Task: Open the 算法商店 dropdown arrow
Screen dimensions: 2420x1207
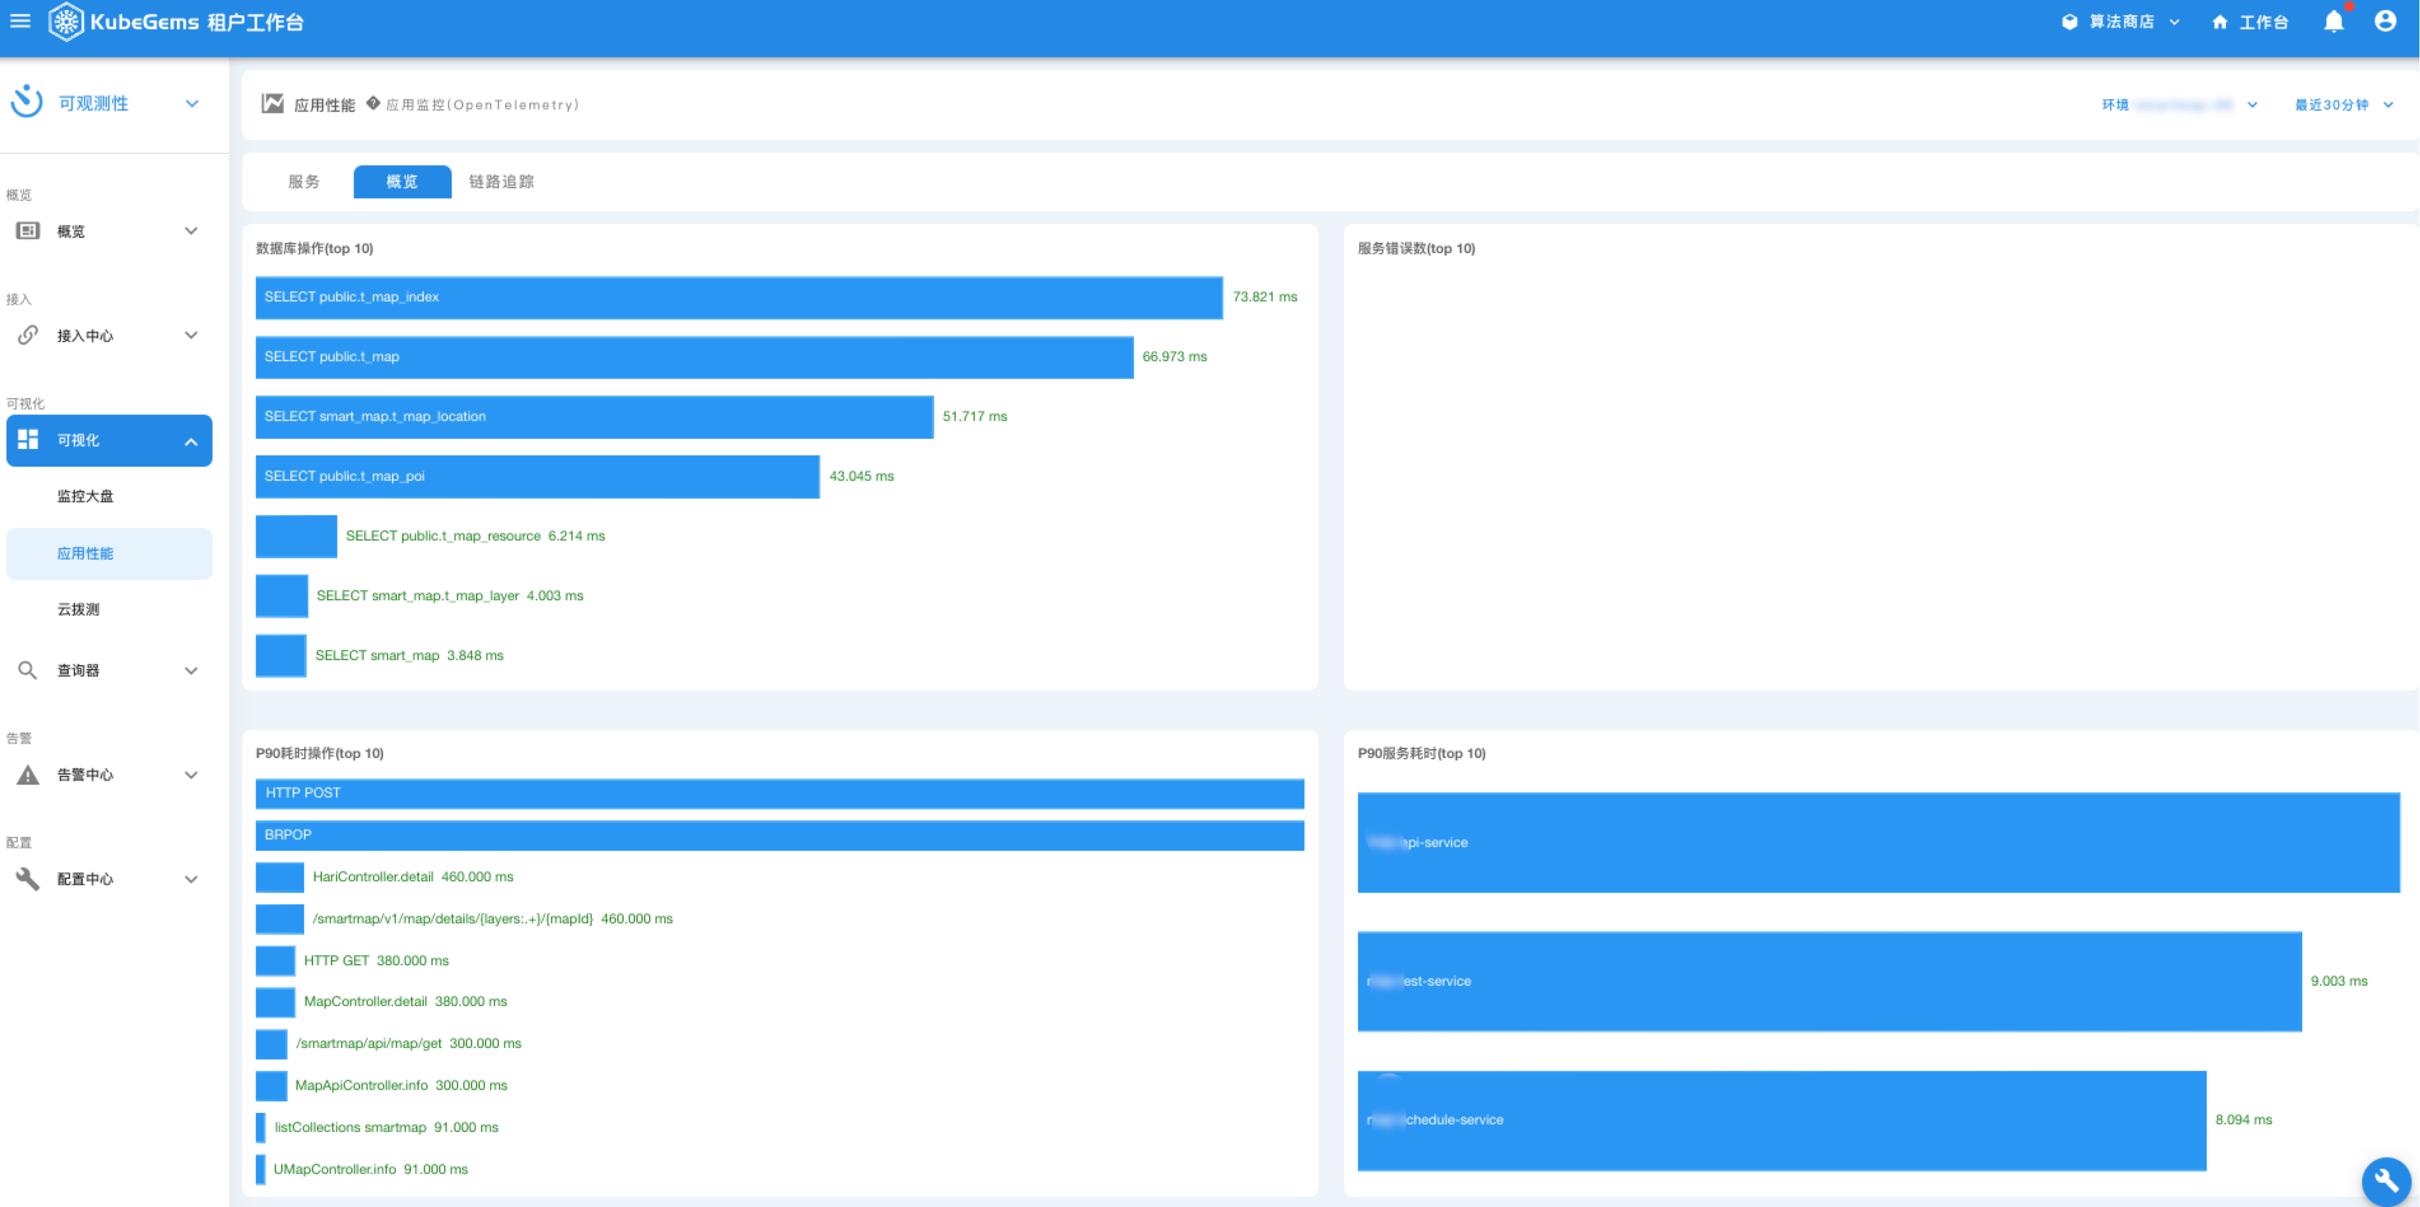Action: 2175,22
